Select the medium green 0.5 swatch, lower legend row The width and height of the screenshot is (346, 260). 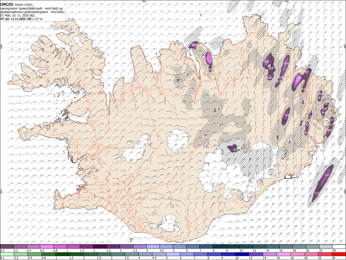point(35,254)
